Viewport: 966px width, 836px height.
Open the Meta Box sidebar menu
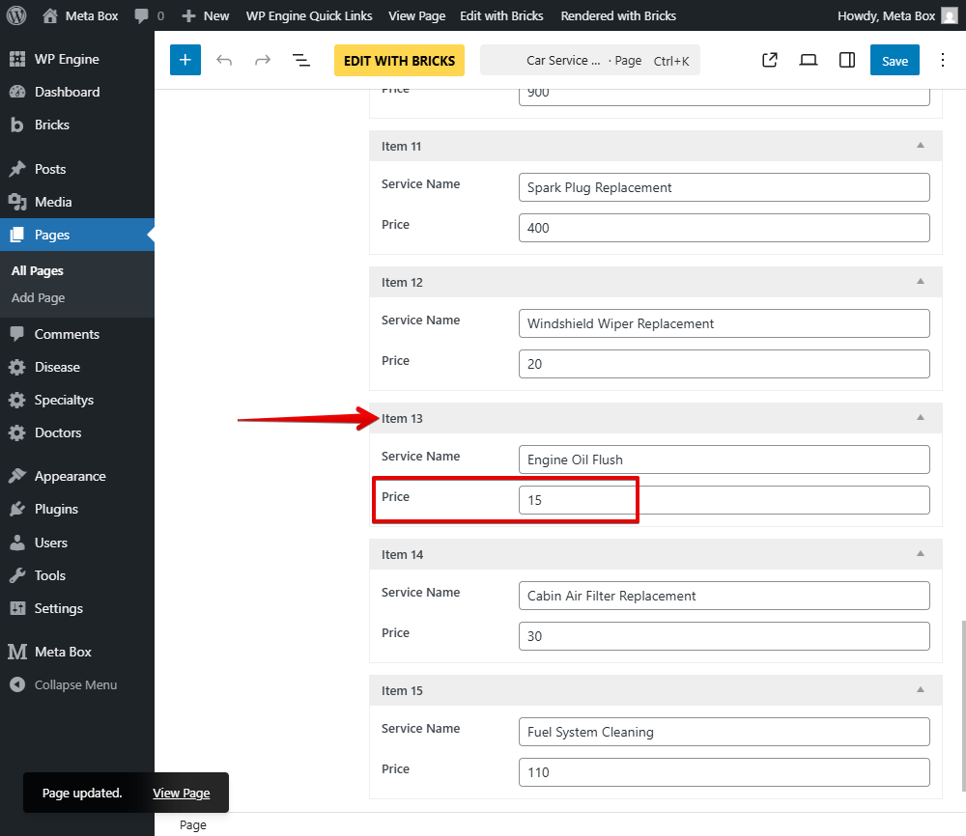point(63,652)
